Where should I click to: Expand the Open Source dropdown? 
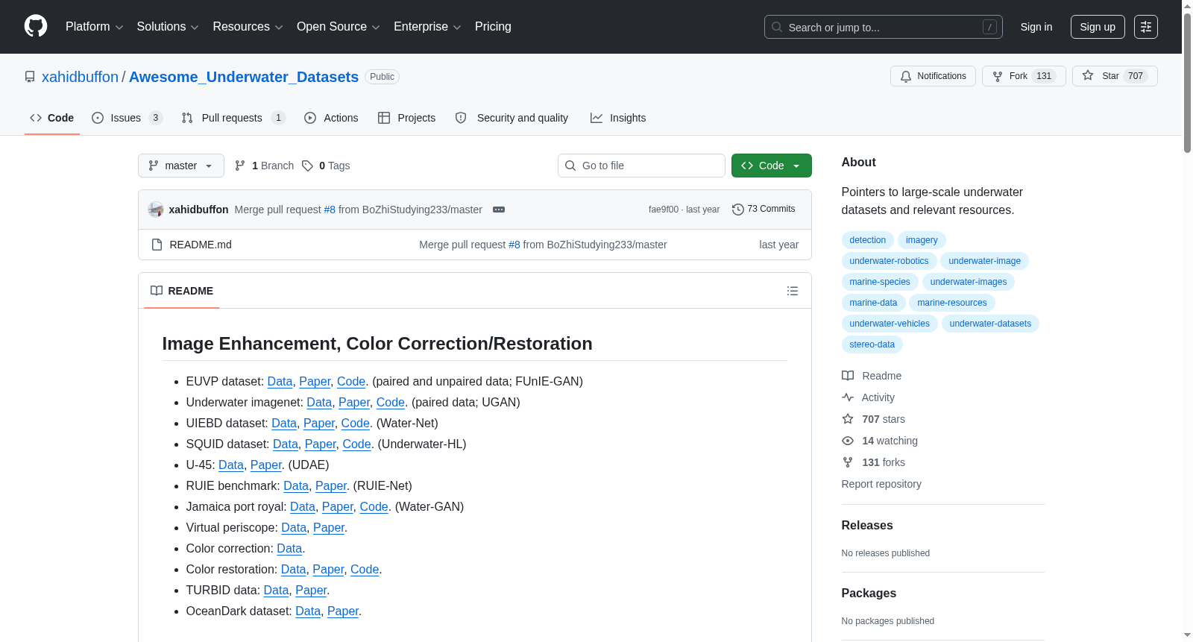click(x=339, y=27)
